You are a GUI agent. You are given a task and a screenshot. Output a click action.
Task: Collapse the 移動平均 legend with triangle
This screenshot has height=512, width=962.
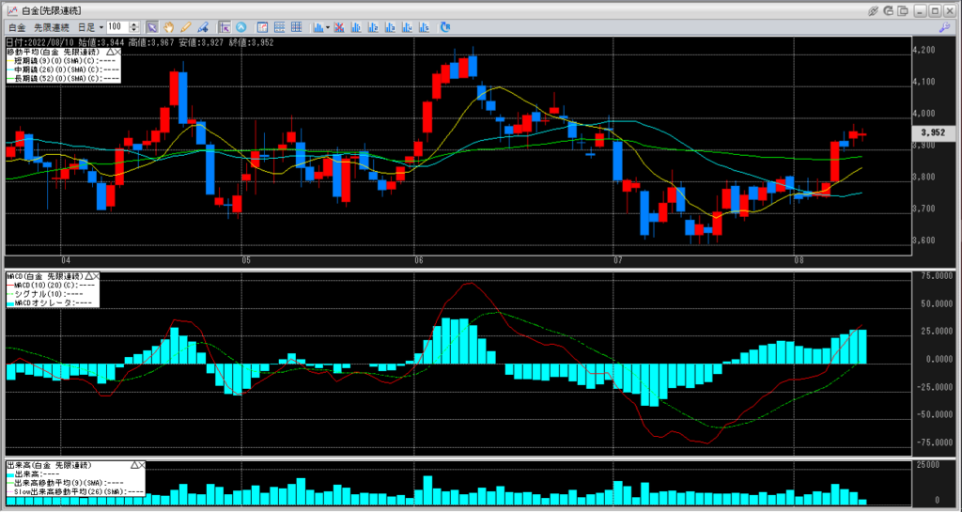pos(109,53)
